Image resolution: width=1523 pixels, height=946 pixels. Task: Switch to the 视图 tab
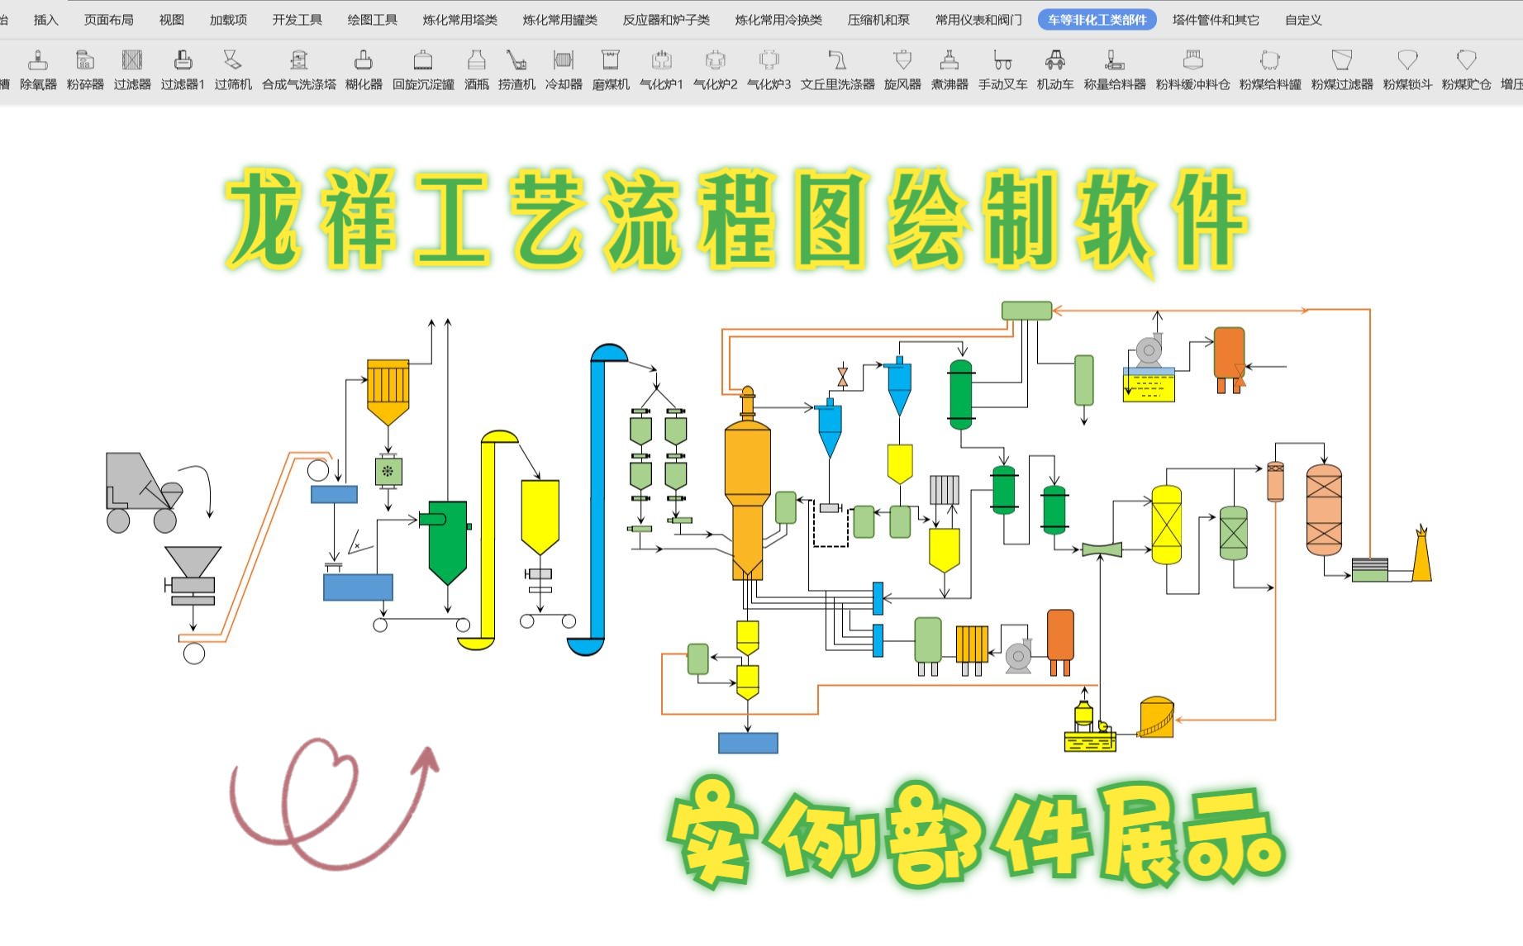click(x=172, y=20)
